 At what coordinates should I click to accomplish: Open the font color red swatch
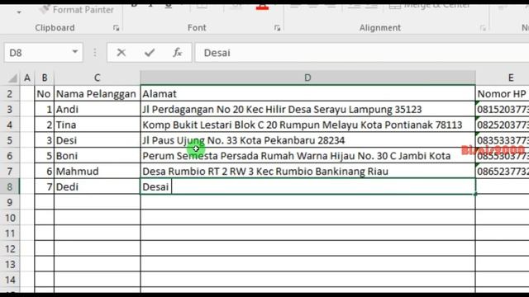tap(262, 7)
